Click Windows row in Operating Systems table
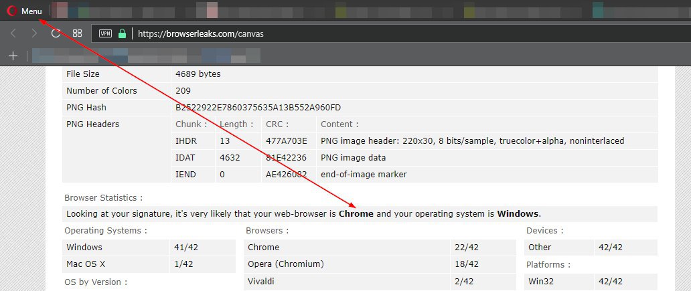The width and height of the screenshot is (691, 291). pyautogui.click(x=149, y=248)
